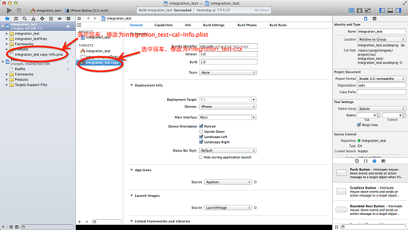This screenshot has height=230, width=408.
Task: Show the issue navigator warning icon
Action: [33, 19]
